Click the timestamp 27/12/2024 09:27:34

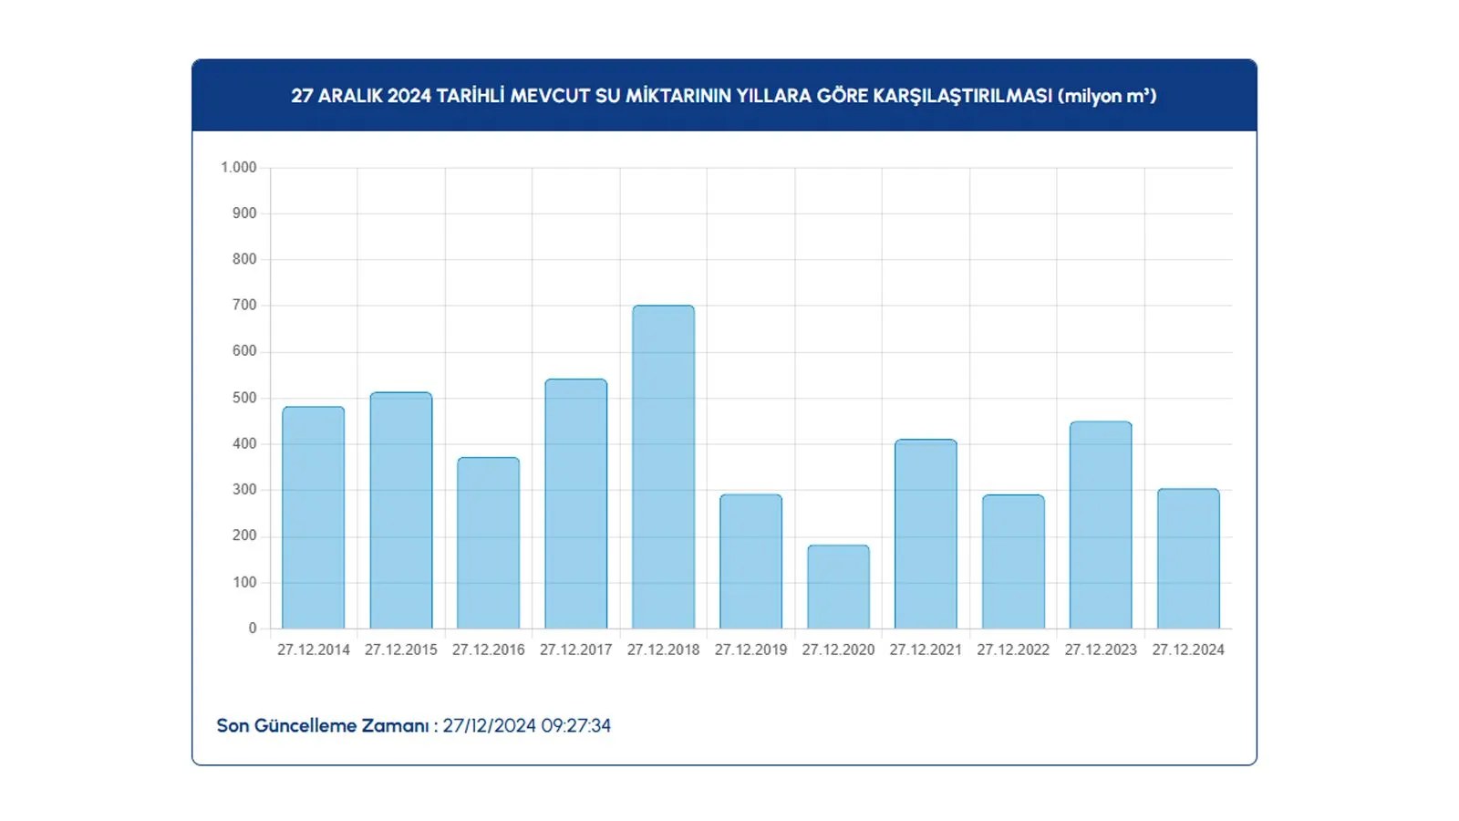click(x=527, y=726)
